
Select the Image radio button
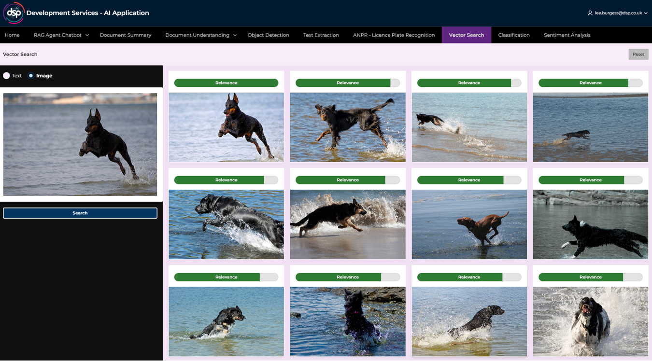pyautogui.click(x=31, y=76)
